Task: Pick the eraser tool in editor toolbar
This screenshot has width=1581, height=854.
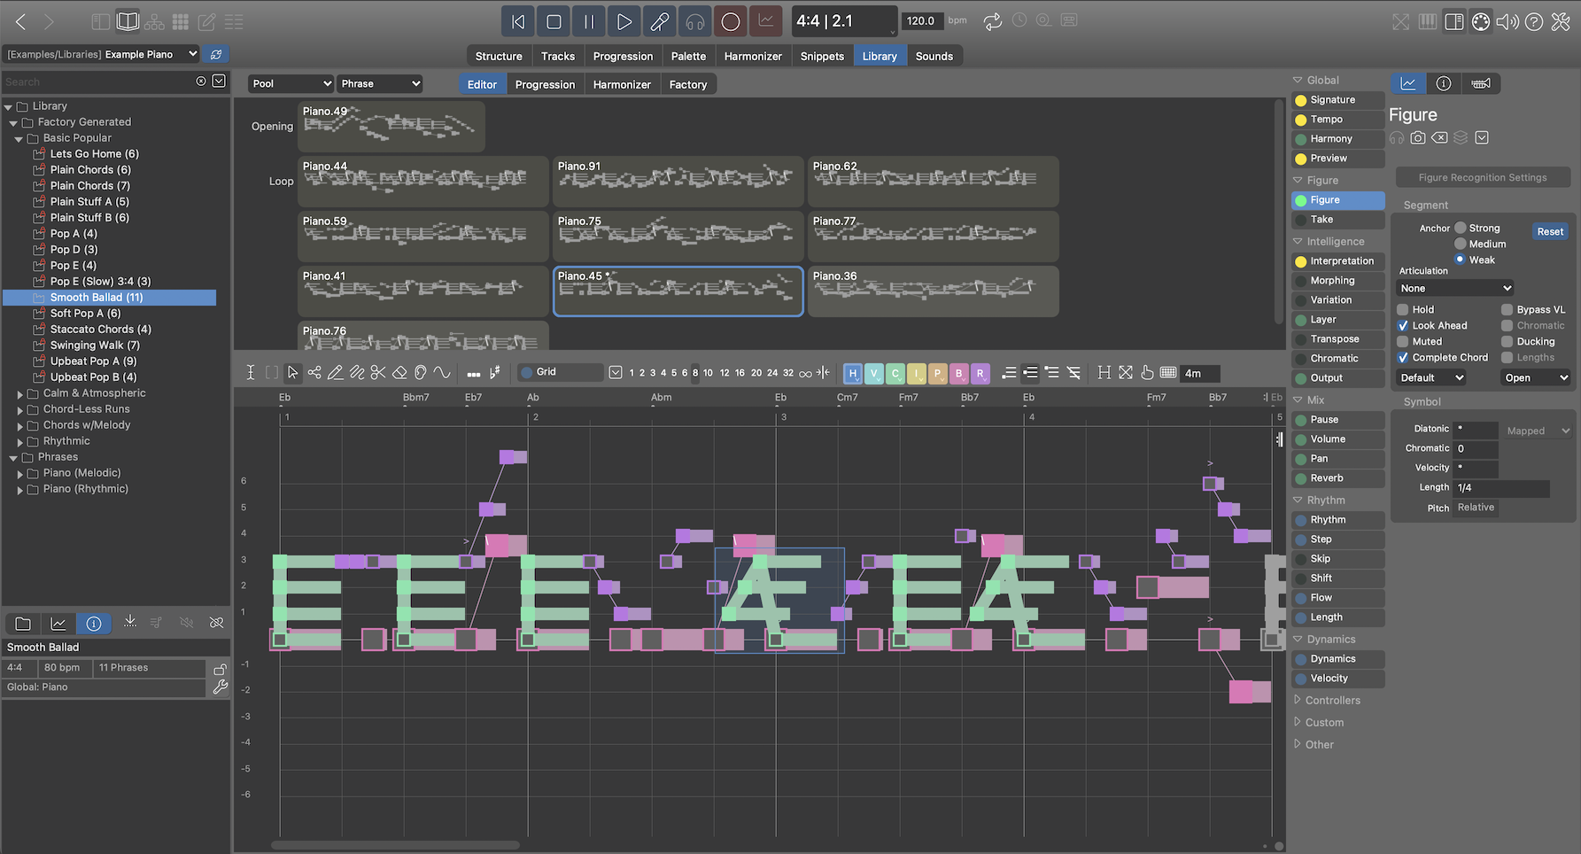Action: 399,373
